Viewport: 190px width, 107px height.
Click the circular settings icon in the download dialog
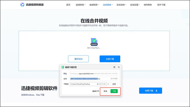[x=114, y=67]
